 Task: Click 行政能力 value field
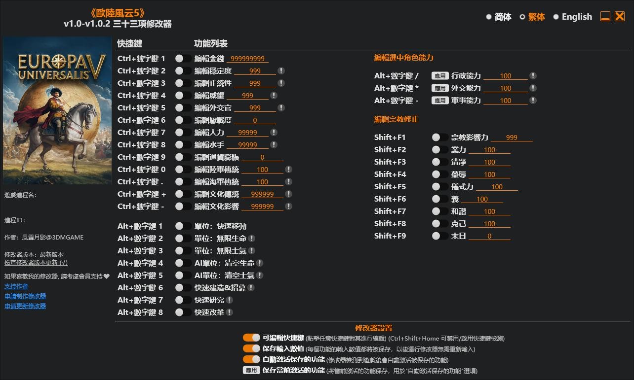(x=506, y=76)
